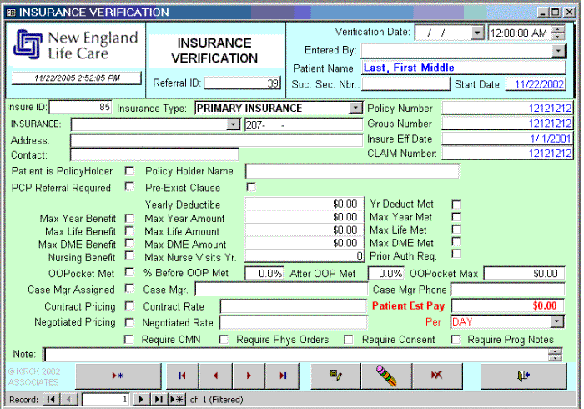Open the INSURANCE company dropdown

click(233, 124)
